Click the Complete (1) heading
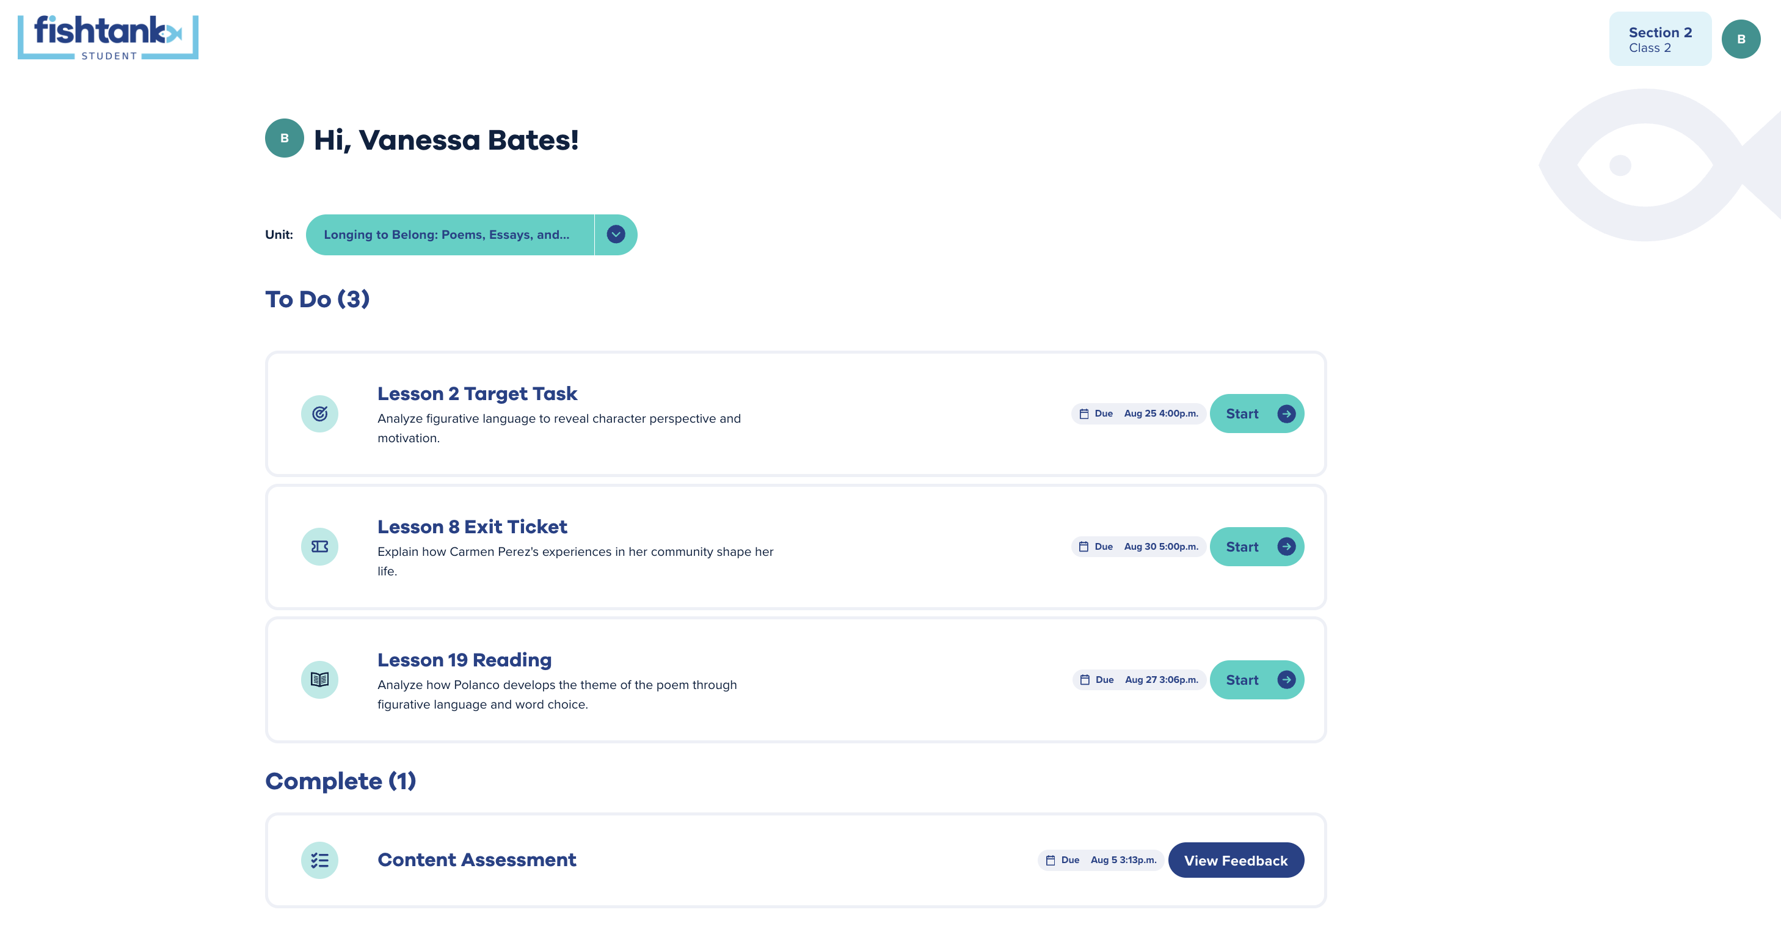1781x937 pixels. [340, 781]
